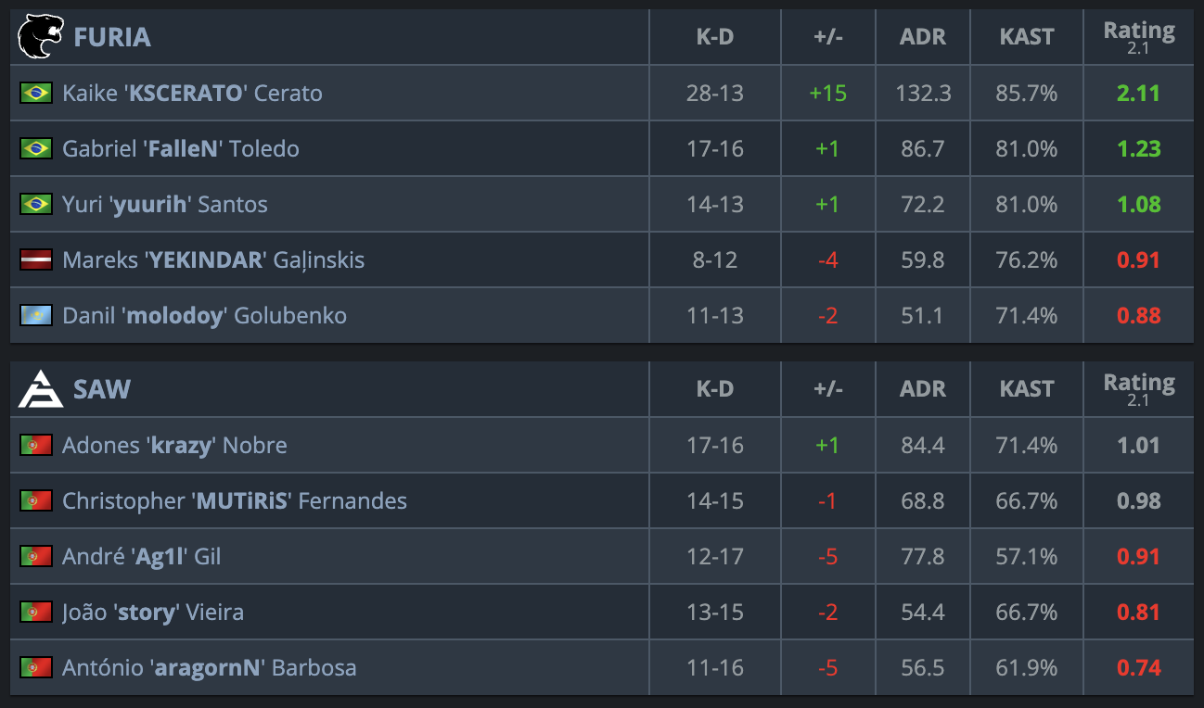Open João 'story' Vieira profile

pyautogui.click(x=153, y=612)
